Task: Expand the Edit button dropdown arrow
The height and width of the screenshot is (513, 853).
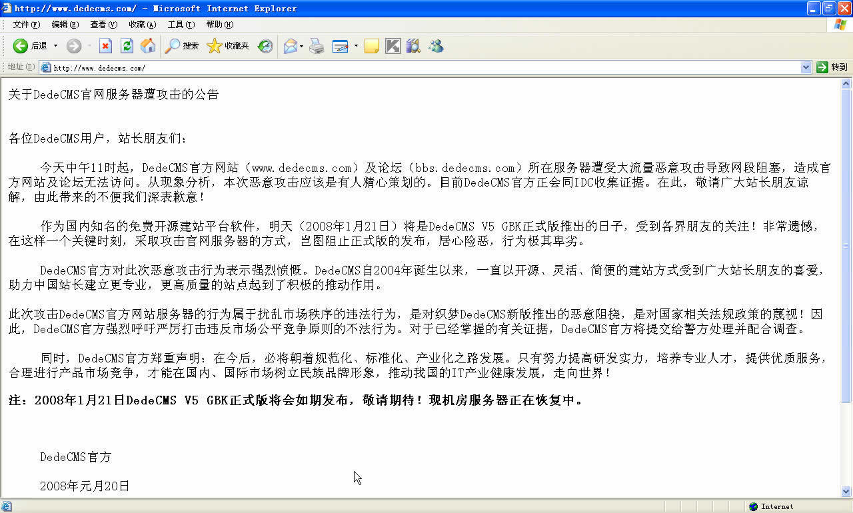Action: point(356,46)
